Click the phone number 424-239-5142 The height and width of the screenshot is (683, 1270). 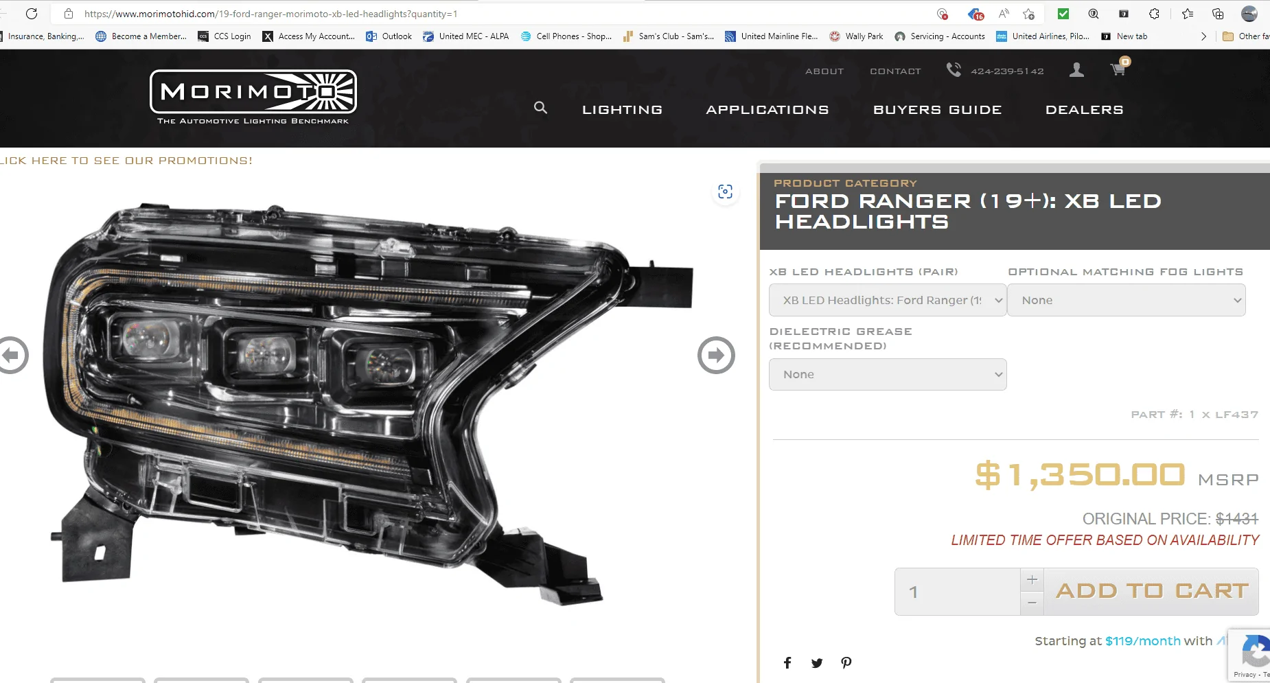(1006, 71)
